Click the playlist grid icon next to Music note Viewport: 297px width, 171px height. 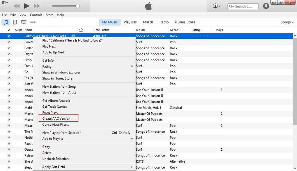[15, 22]
